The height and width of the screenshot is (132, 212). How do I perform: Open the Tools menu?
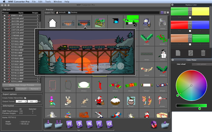pos(48,2)
